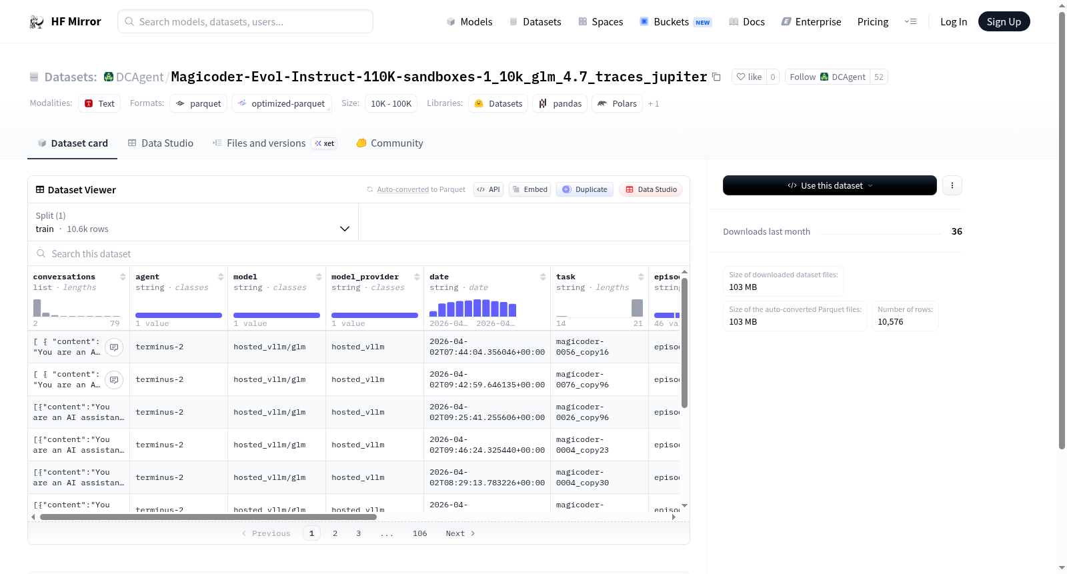
Task: Sort by the agent column arrows
Action: coord(221,277)
